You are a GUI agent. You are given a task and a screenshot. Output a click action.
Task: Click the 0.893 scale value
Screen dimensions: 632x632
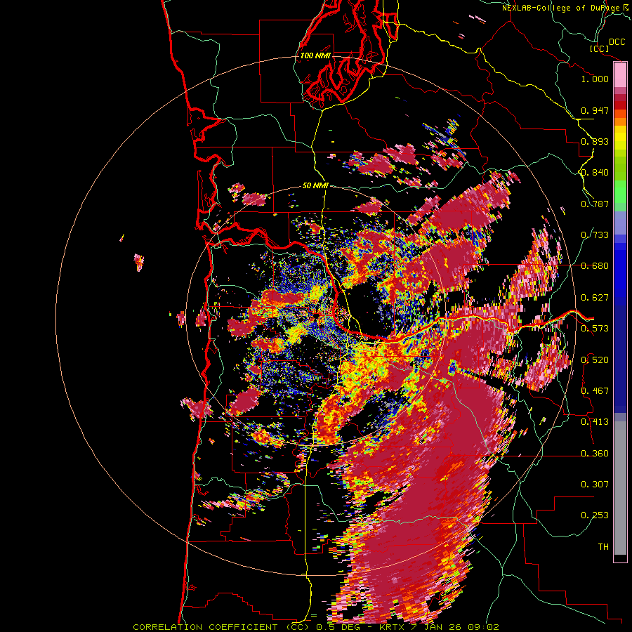pos(595,141)
